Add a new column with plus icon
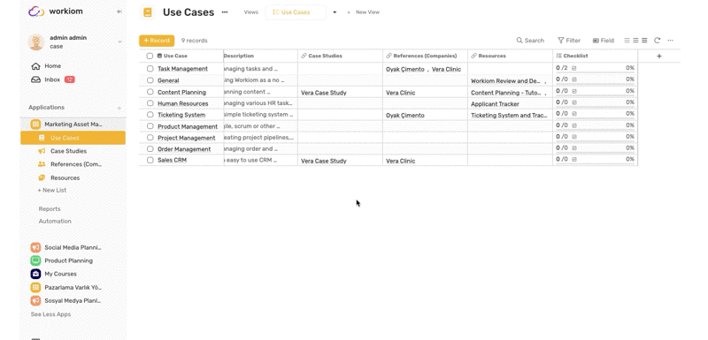This screenshot has height=340, width=708. click(x=658, y=56)
